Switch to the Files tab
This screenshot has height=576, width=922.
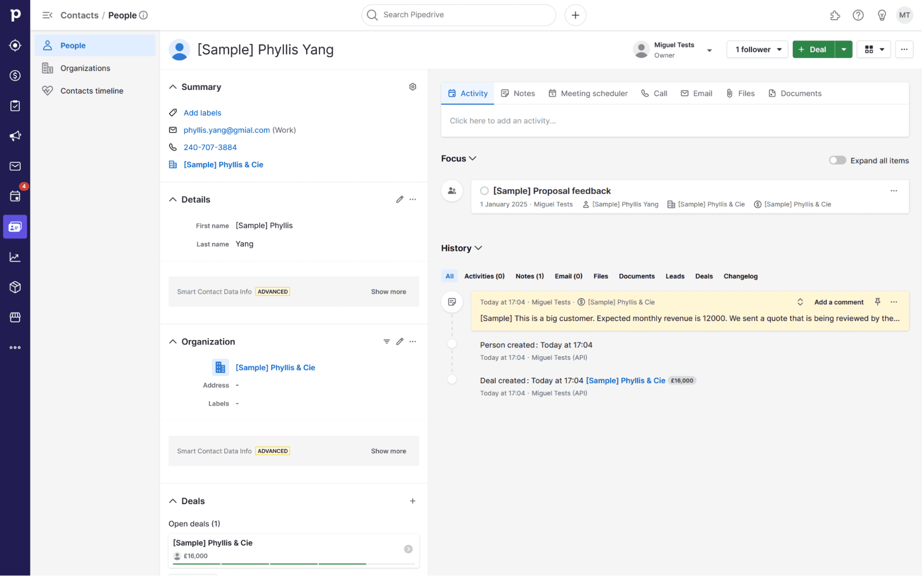pos(740,93)
